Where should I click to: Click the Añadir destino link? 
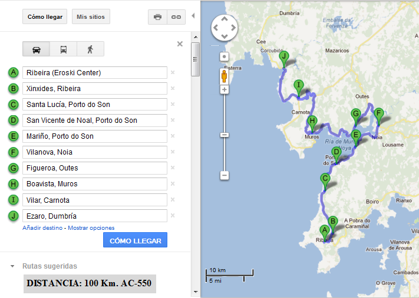click(x=42, y=227)
